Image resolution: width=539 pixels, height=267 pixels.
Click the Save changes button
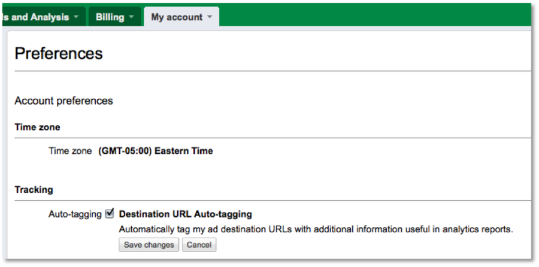click(x=149, y=245)
